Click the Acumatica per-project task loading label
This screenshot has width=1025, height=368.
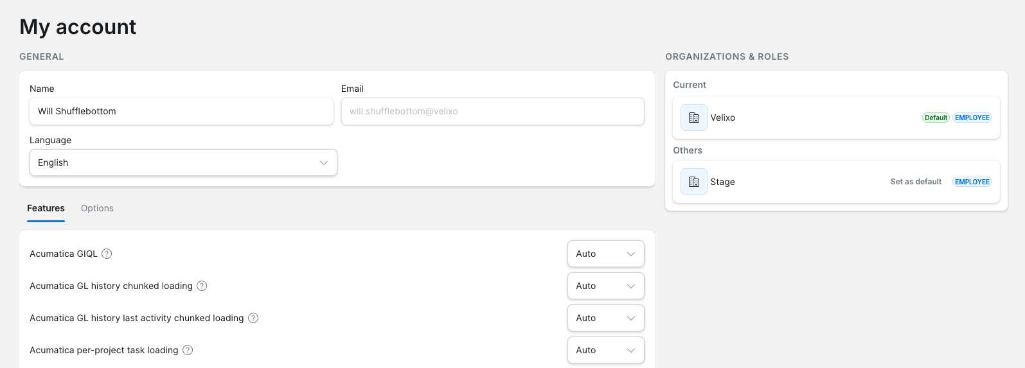point(104,350)
